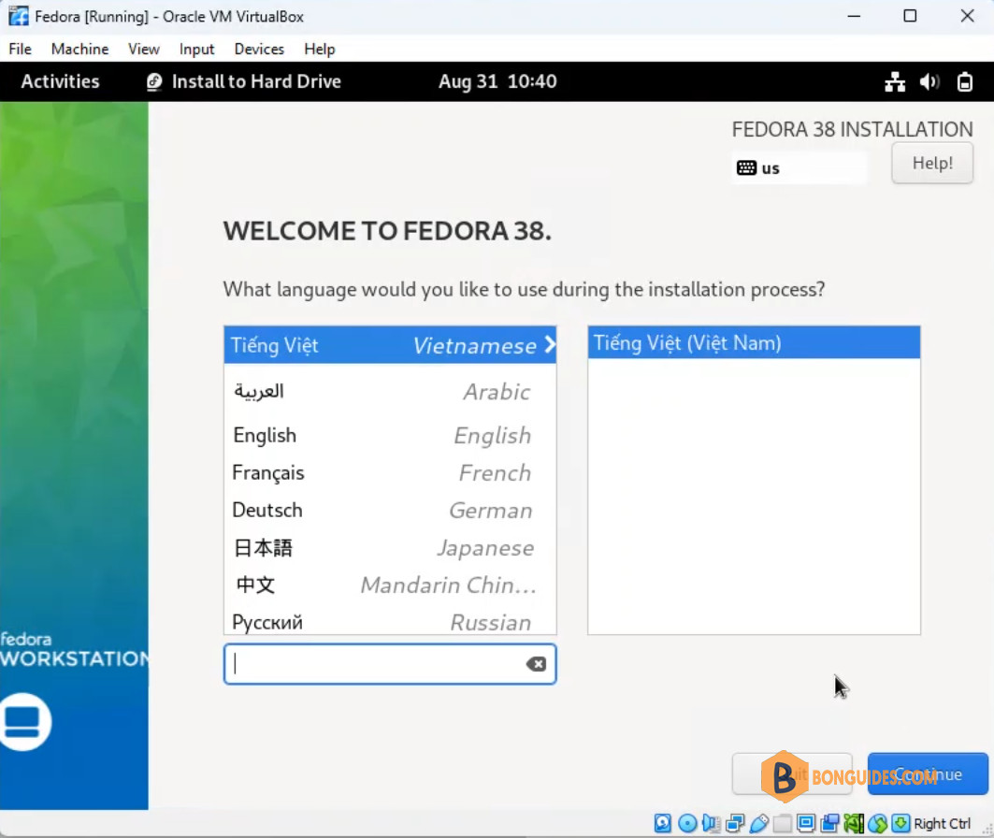Click the Right Ctrl host key indicator
Image resolution: width=994 pixels, height=838 pixels.
pyautogui.click(x=942, y=823)
